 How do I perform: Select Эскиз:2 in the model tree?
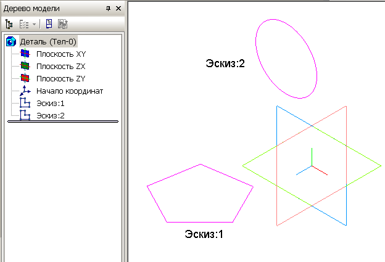51,115
